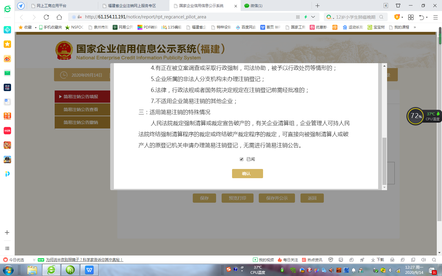Viewport: 442px width, 276px height.
Task: Open the mail icon in sidebar
Action: click(x=7, y=73)
